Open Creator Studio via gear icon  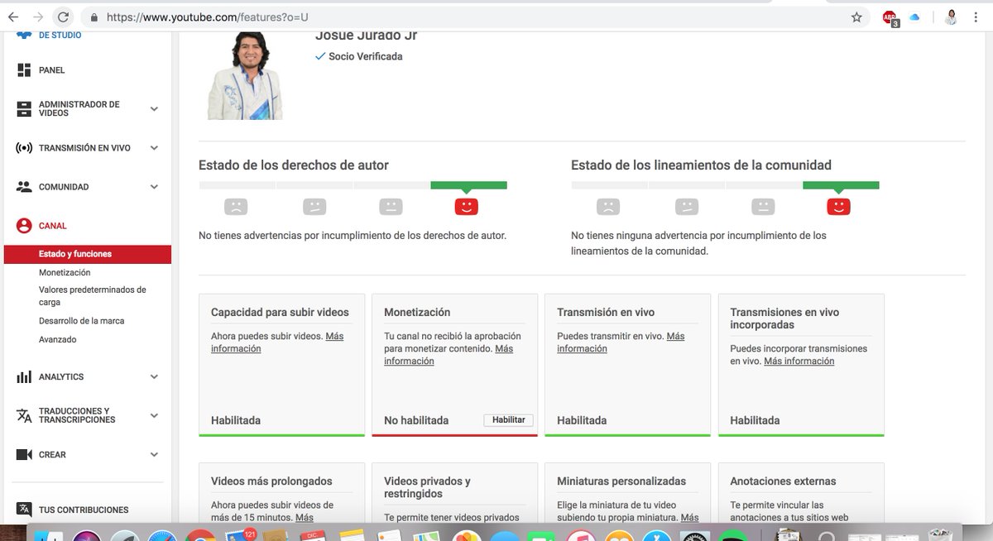24,34
